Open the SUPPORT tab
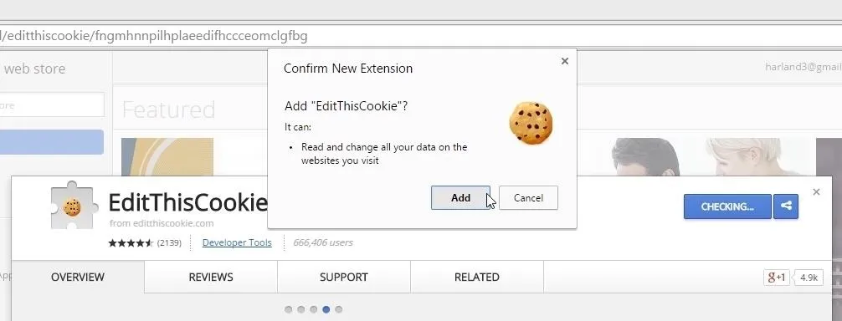The height and width of the screenshot is (321, 842). [x=344, y=277]
